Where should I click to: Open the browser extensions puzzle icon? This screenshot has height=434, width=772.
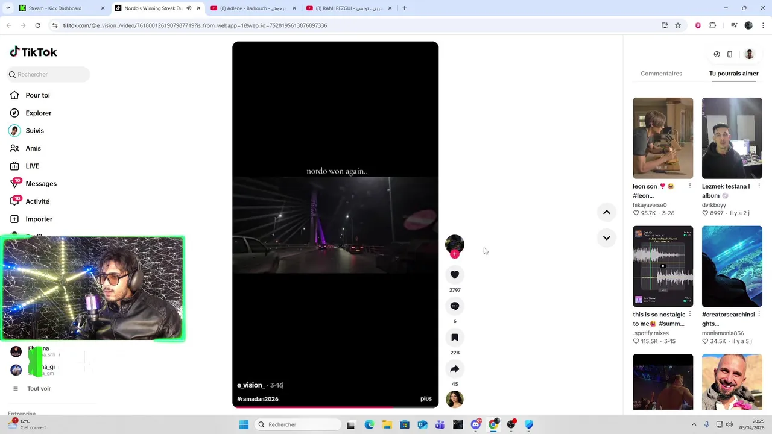tap(713, 25)
